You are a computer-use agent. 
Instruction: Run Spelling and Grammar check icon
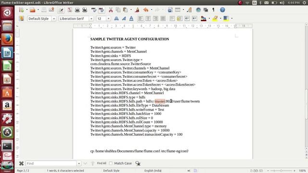(94, 10)
